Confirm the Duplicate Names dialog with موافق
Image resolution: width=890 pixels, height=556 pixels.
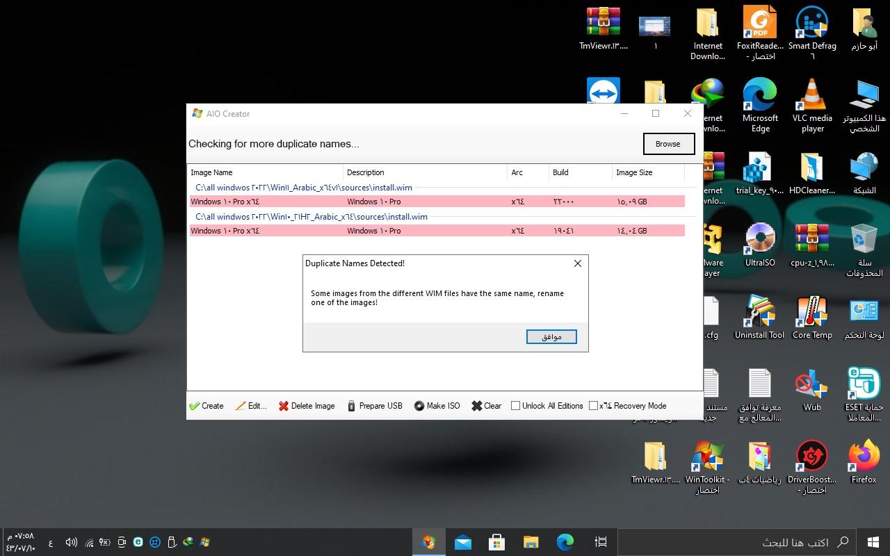coord(551,337)
